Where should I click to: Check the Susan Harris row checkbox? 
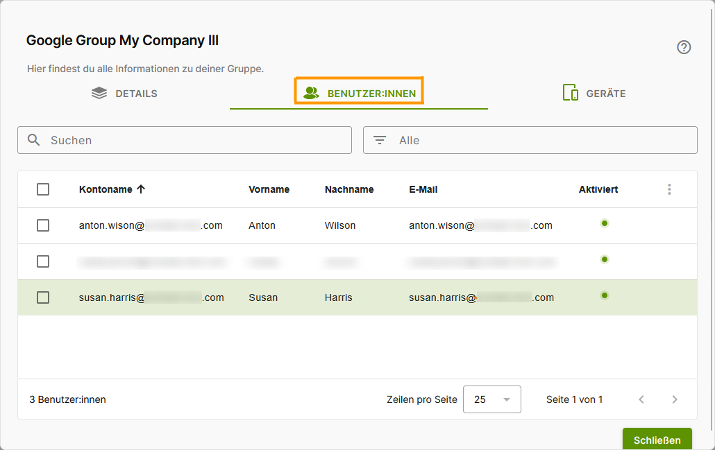click(x=43, y=297)
